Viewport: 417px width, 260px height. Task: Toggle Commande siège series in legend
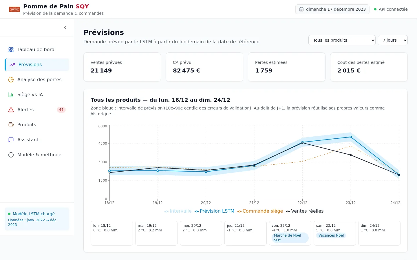260,211
